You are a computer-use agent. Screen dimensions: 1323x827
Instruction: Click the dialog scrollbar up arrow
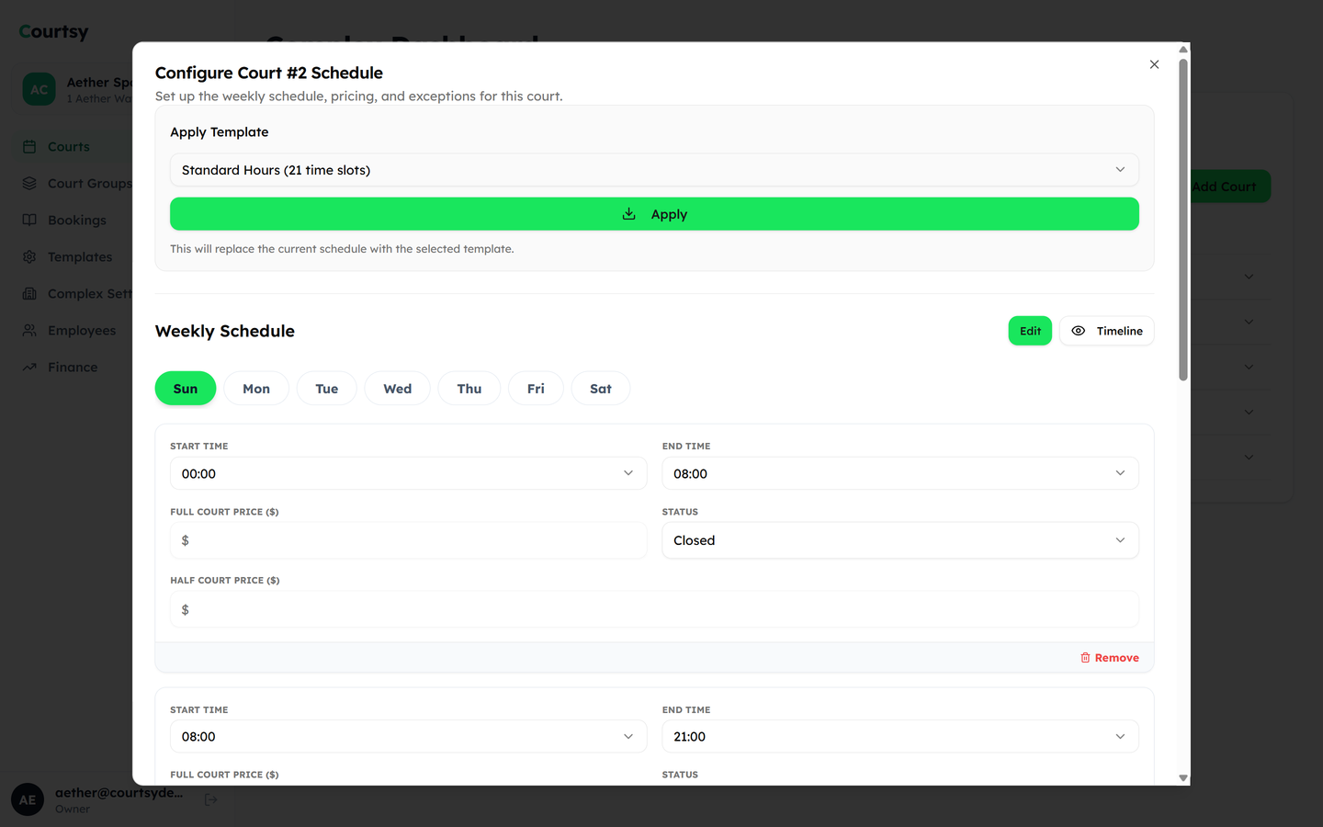click(x=1183, y=50)
